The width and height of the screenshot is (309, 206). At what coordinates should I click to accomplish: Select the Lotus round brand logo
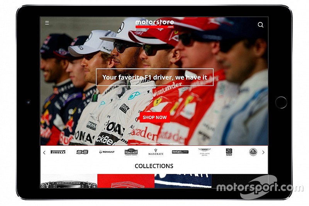click(x=253, y=152)
